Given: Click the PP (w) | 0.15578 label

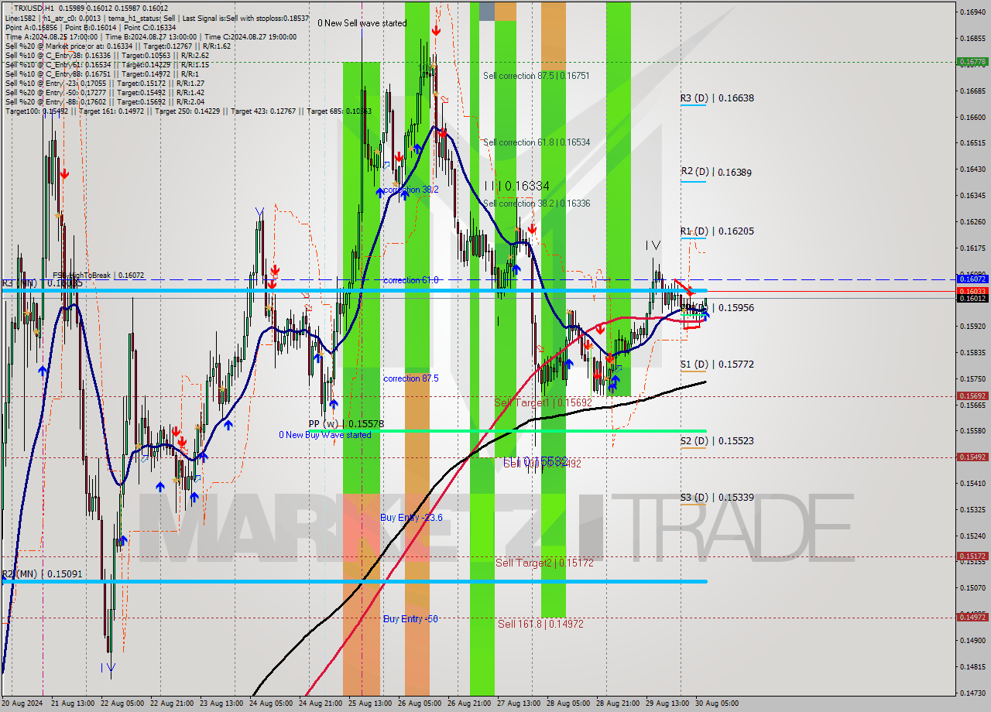Looking at the screenshot, I should point(346,424).
